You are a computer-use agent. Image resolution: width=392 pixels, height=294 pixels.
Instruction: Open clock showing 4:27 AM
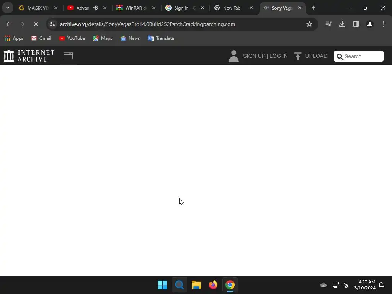click(x=365, y=285)
